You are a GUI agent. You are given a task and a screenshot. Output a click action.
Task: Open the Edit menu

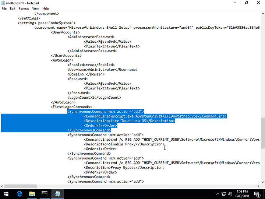13,8
